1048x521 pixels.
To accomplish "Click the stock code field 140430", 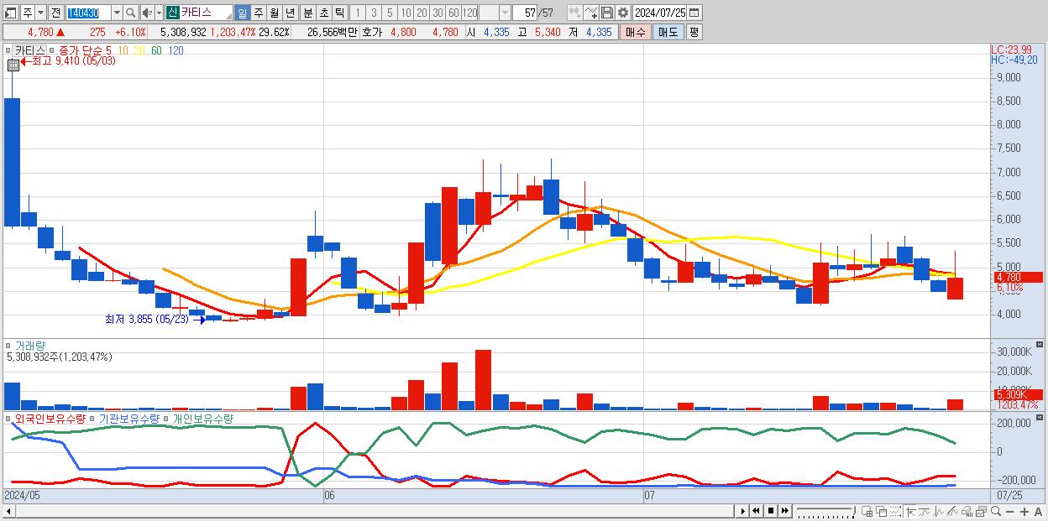I will pyautogui.click(x=86, y=13).
